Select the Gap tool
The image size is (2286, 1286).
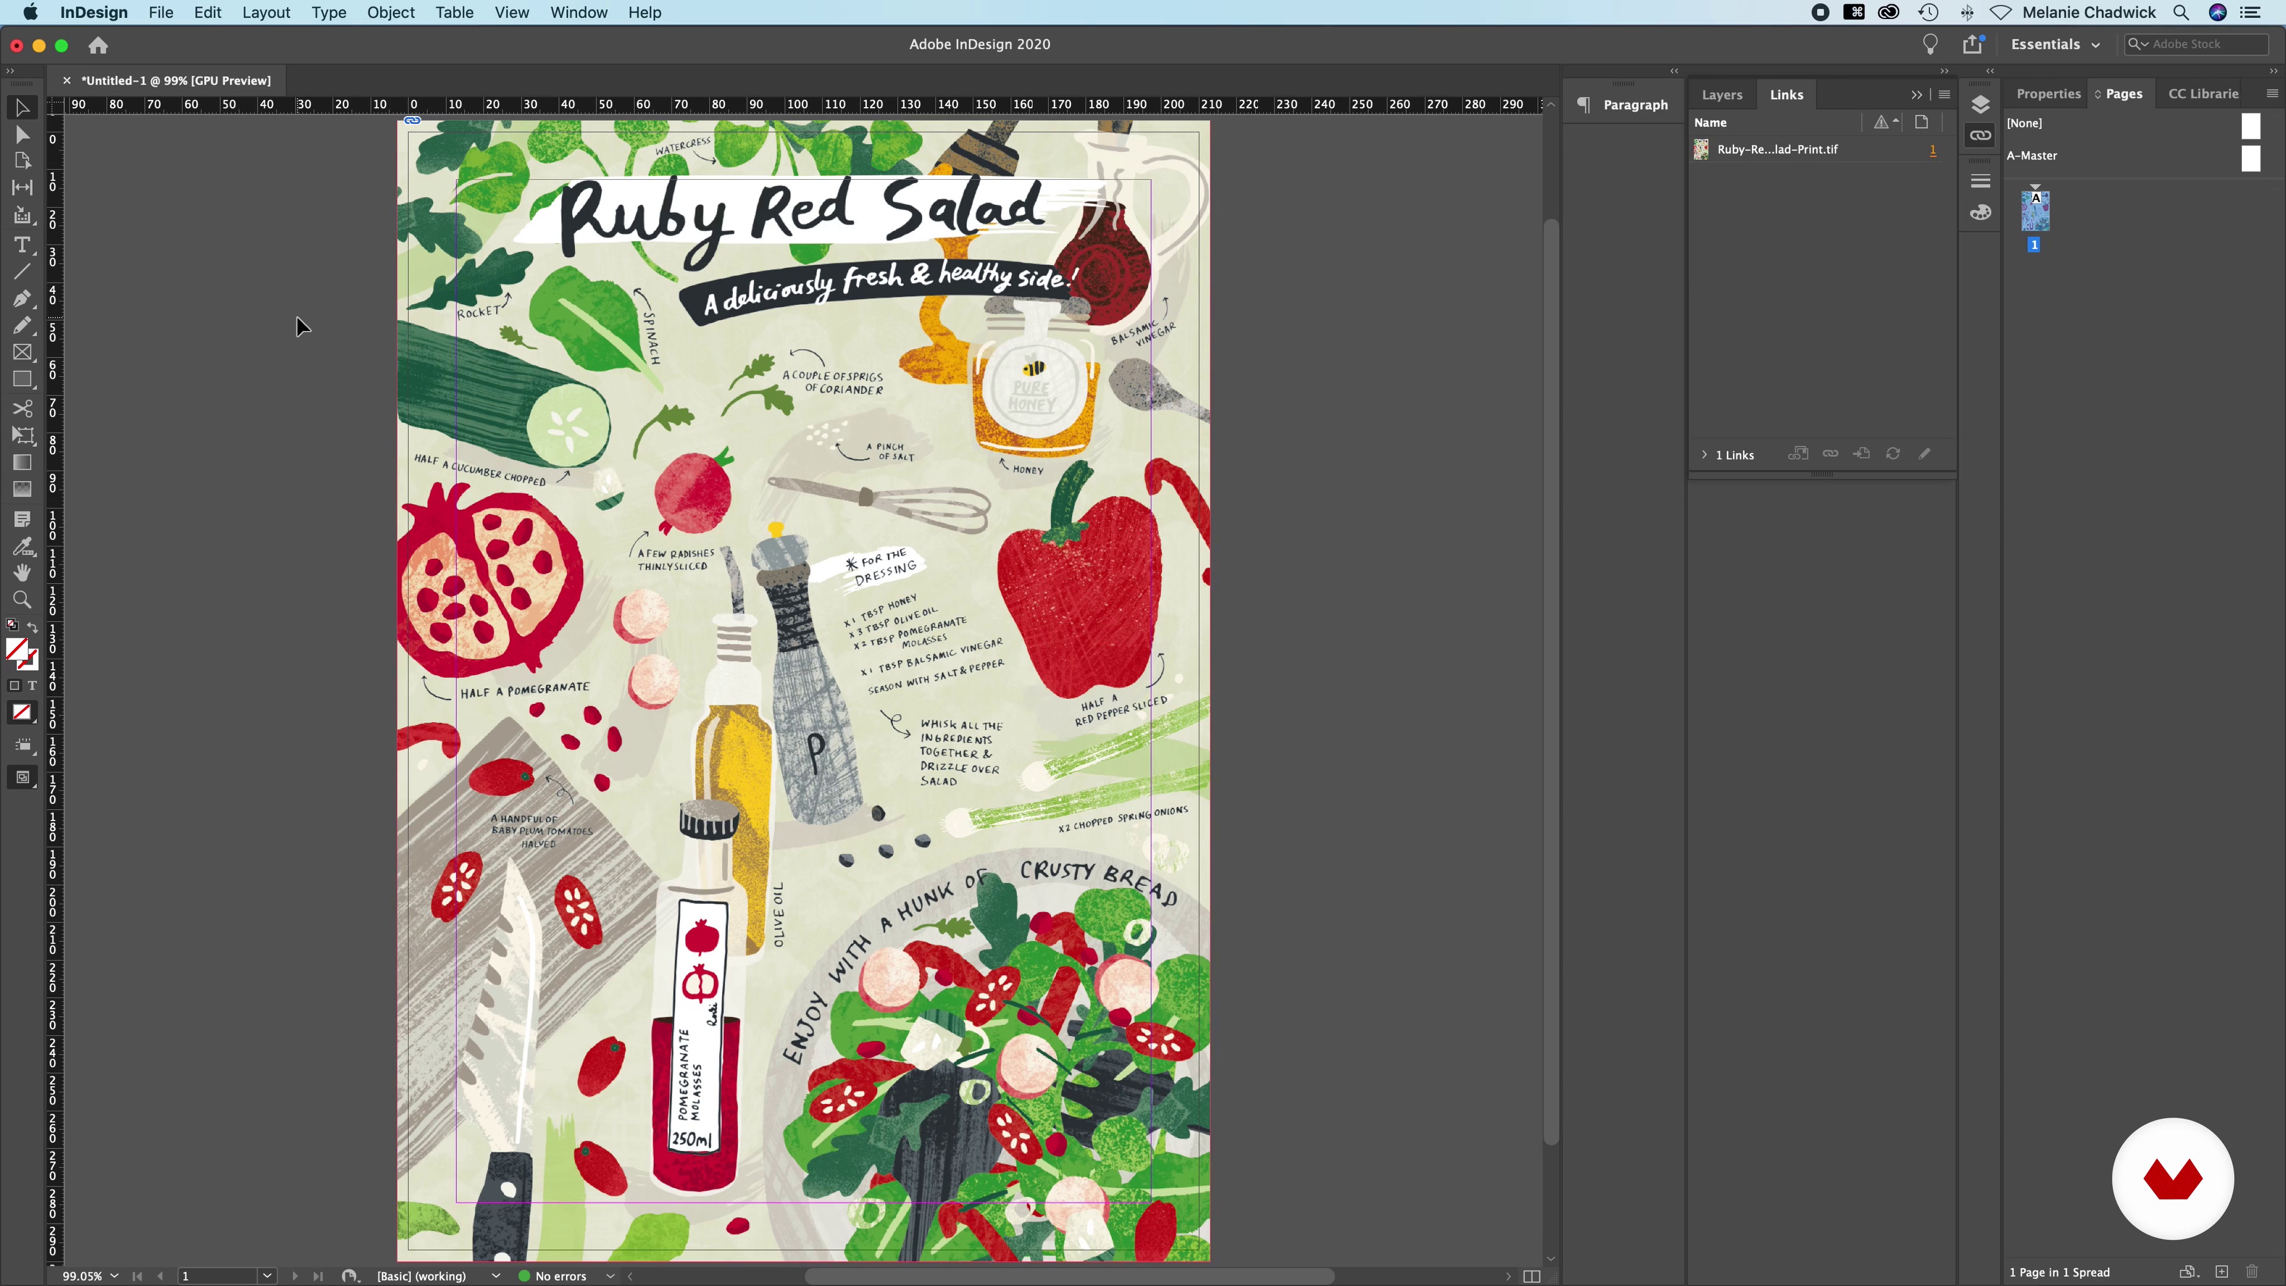pyautogui.click(x=22, y=188)
